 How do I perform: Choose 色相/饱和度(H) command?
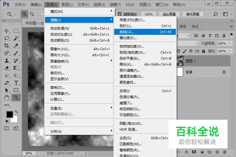[145, 52]
